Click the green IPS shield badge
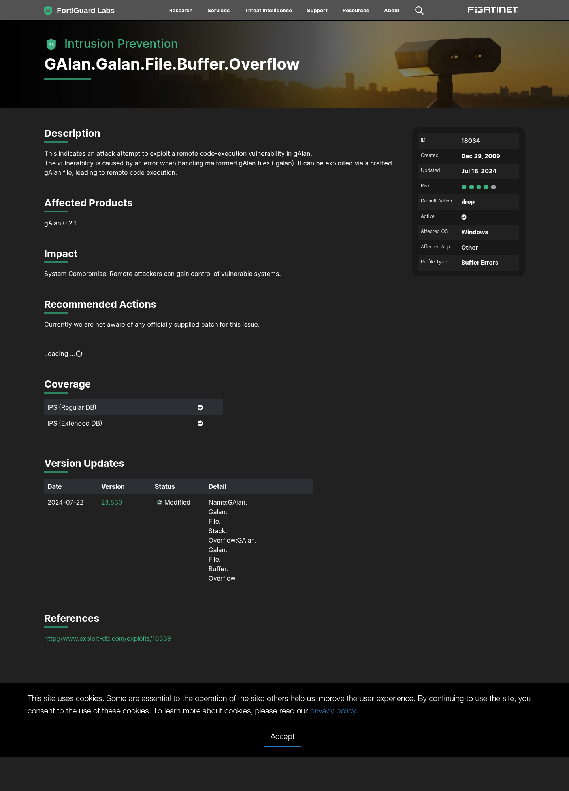The height and width of the screenshot is (791, 569). (x=51, y=44)
